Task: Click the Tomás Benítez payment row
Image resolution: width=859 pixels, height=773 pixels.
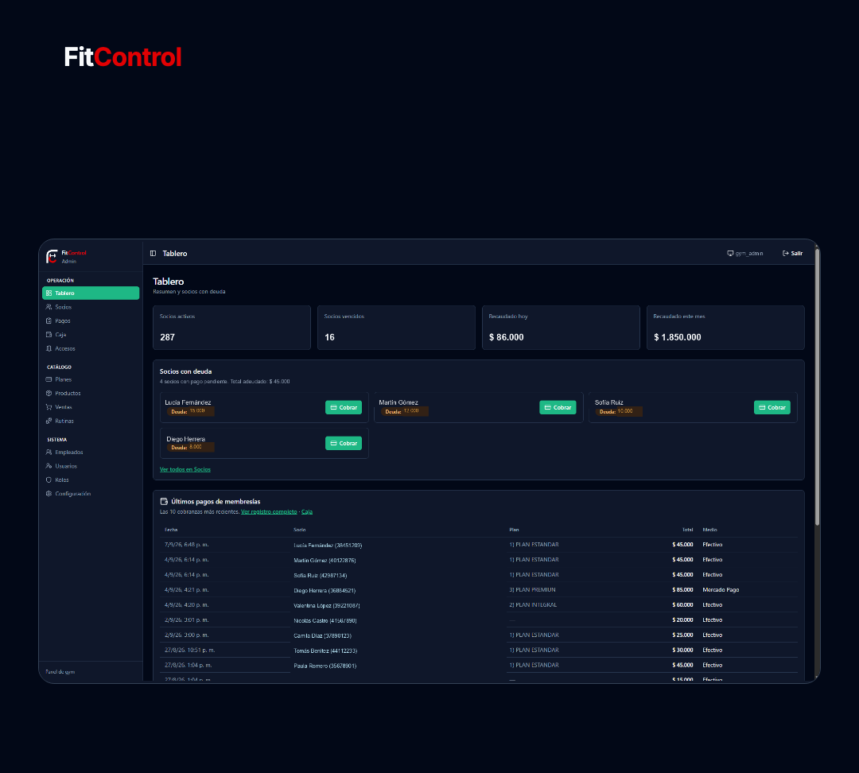Action: 479,651
